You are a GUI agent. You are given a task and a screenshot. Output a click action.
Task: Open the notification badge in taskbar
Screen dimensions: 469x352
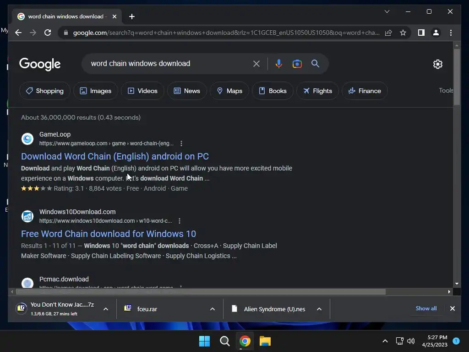456,341
